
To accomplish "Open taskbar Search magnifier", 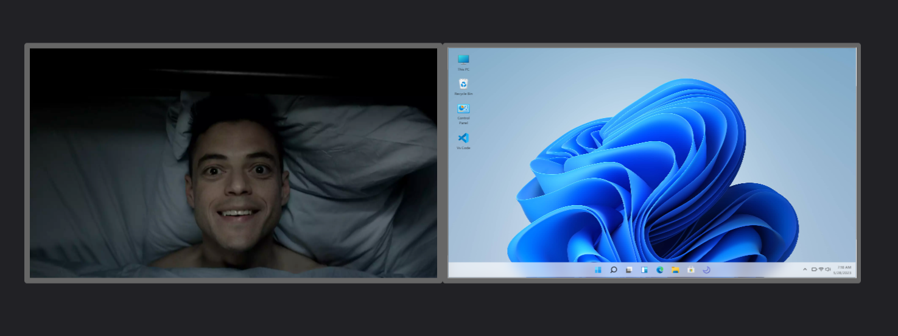I will [614, 270].
